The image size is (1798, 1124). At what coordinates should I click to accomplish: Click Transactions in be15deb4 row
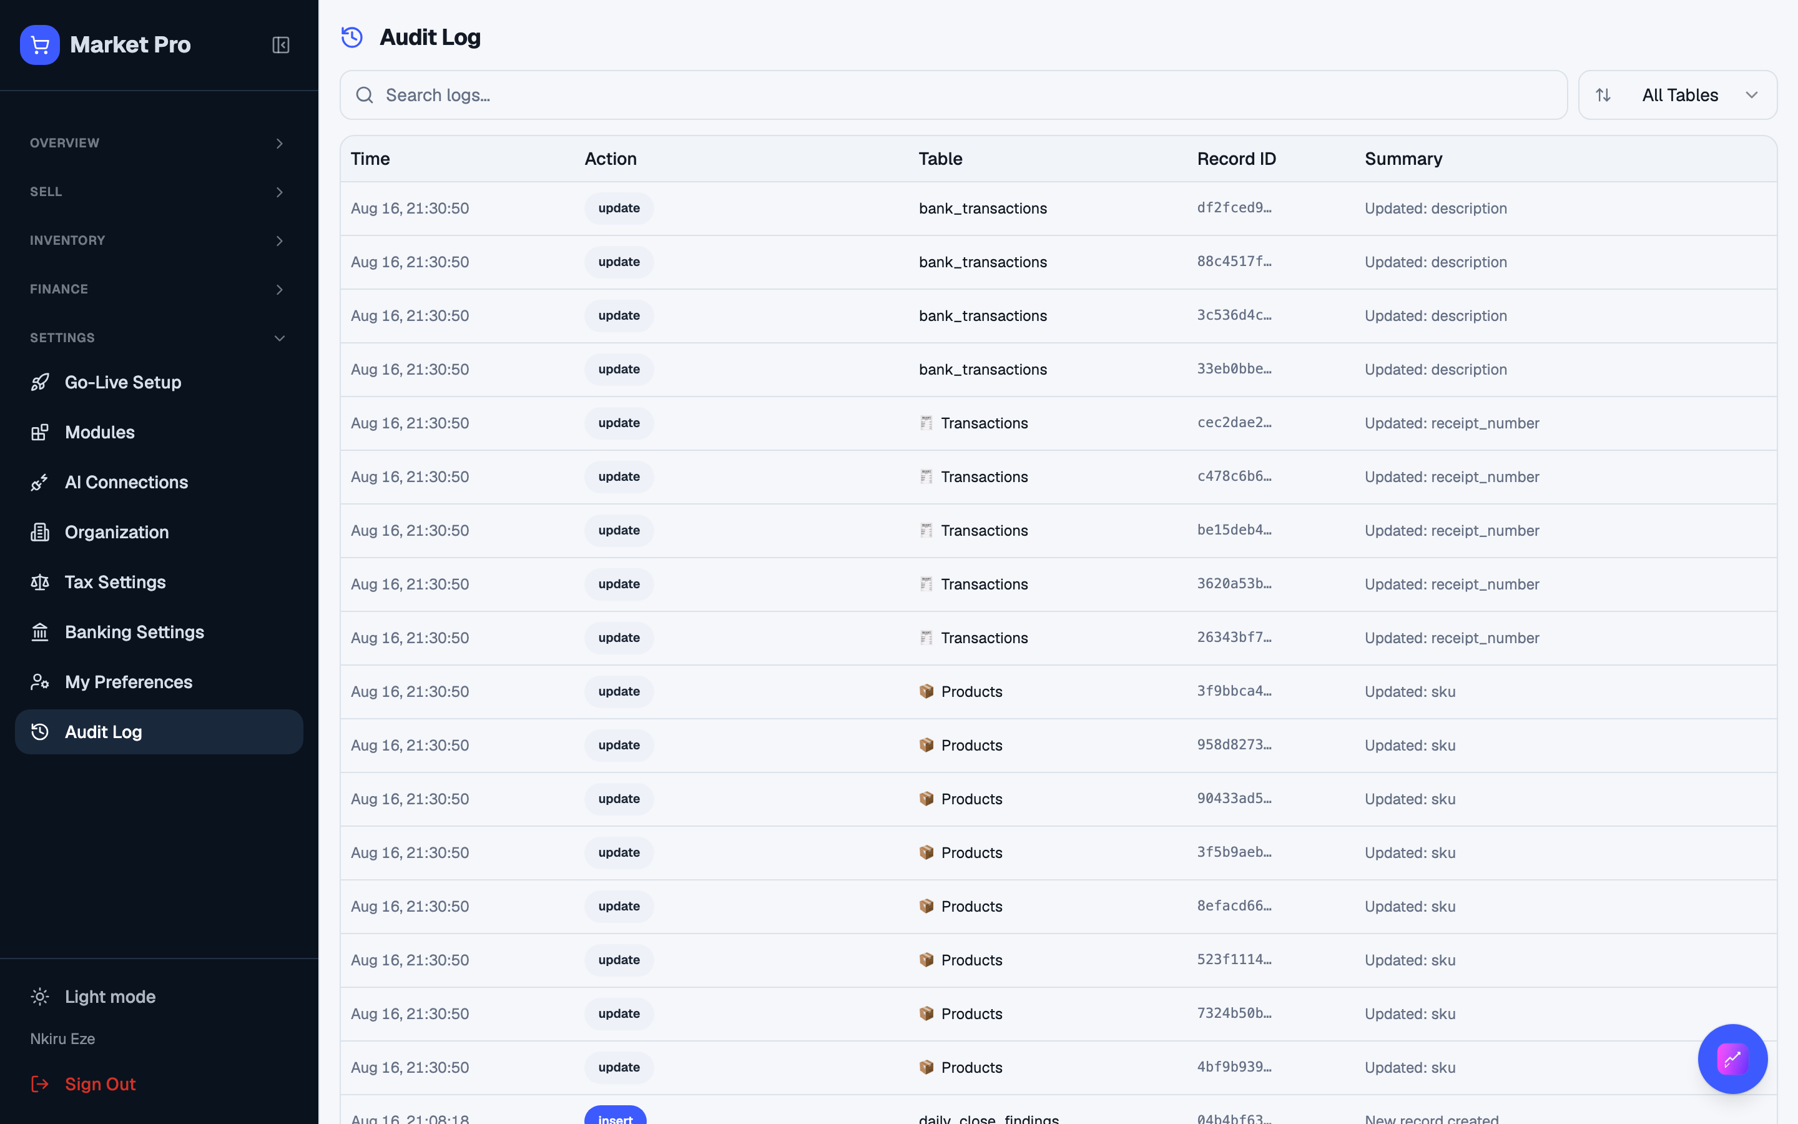[x=985, y=530]
